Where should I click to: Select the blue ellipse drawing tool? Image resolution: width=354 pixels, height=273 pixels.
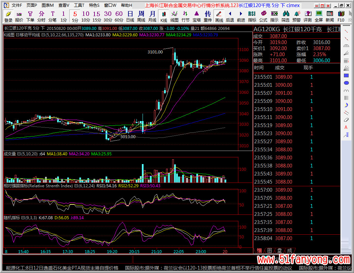346,83
